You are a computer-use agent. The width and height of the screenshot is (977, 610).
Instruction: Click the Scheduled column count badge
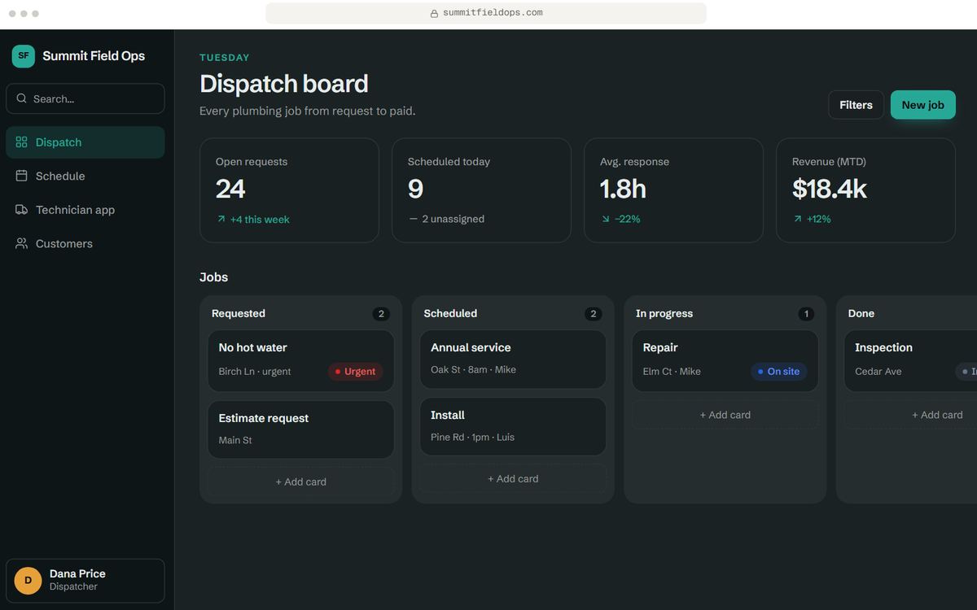(x=594, y=314)
